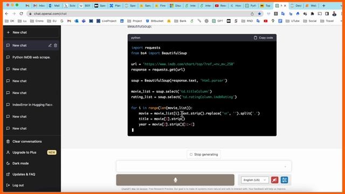Click the microphone voice input bar

coord(175,180)
